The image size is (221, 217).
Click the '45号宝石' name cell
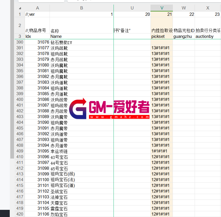click(82, 168)
